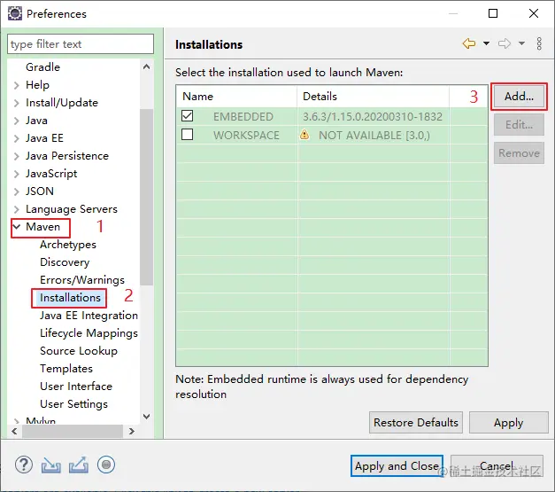This screenshot has width=555, height=492.
Task: Select the Installations page
Action: (70, 297)
